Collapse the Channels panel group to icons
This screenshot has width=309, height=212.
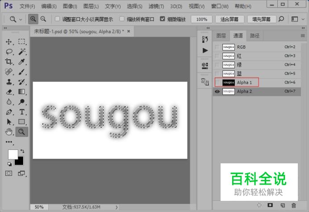coord(303,28)
